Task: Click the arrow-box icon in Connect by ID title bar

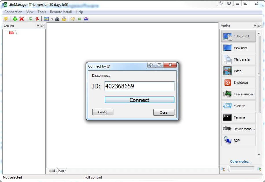Action: tap(159, 65)
